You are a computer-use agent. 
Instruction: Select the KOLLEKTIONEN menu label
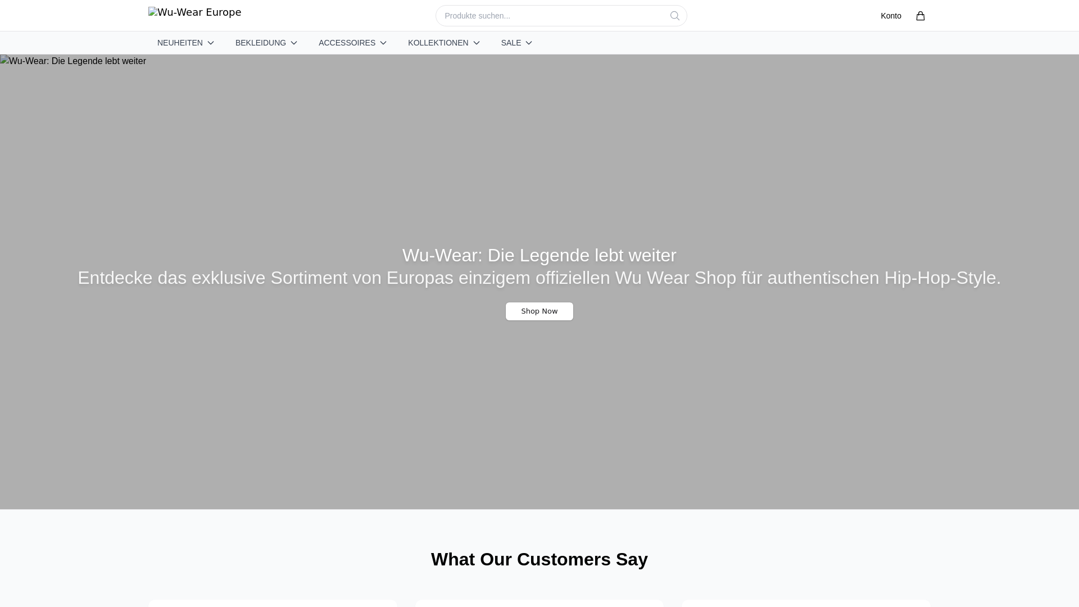(x=438, y=43)
